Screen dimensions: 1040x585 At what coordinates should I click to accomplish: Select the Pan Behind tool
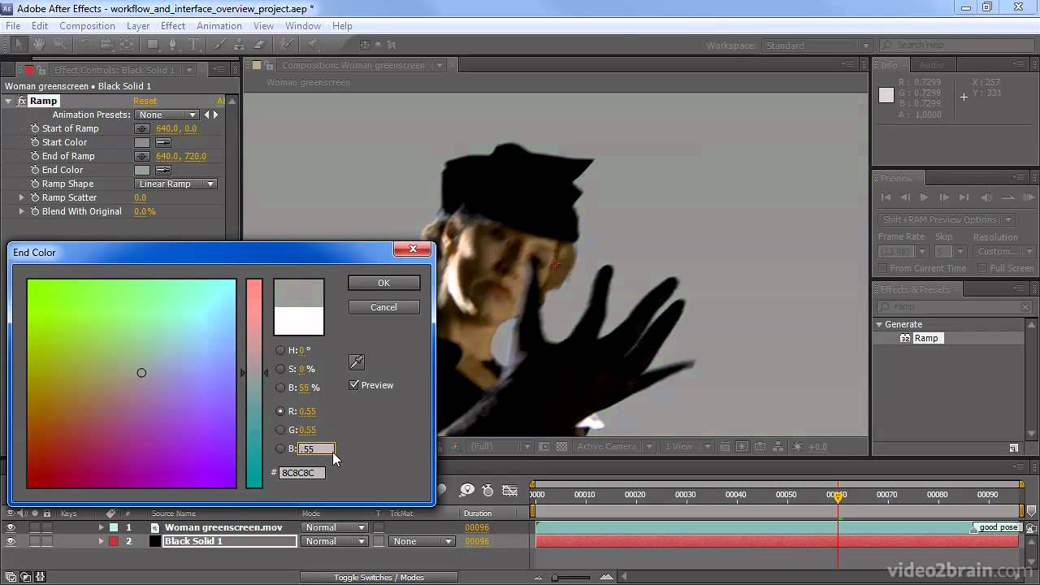(128, 45)
